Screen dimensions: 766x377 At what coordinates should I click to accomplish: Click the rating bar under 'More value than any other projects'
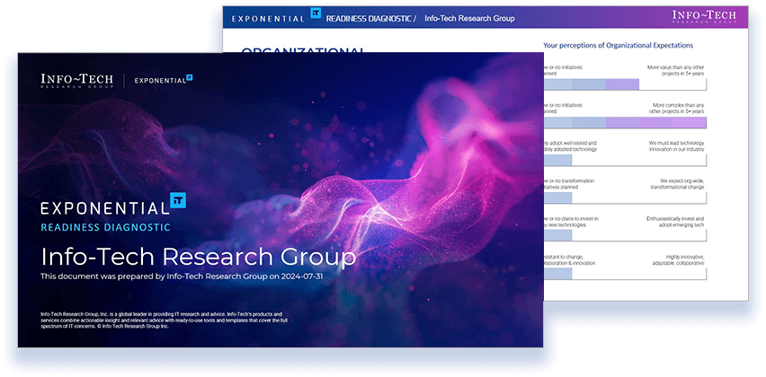[625, 84]
